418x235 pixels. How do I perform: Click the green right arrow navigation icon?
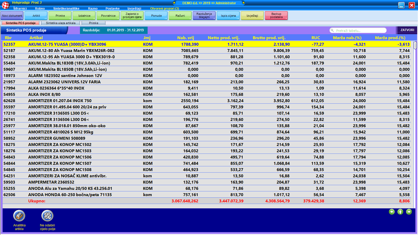coord(409,212)
